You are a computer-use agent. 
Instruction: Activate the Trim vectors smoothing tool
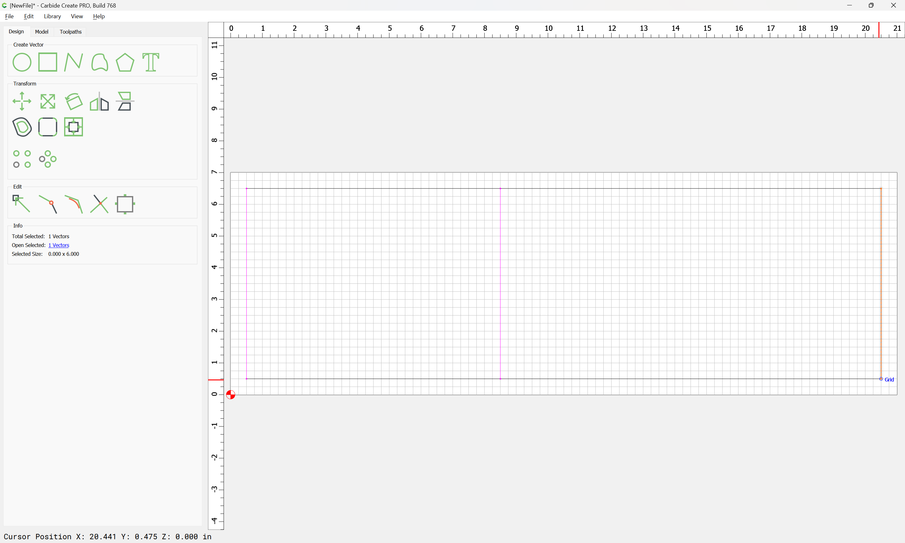74,204
